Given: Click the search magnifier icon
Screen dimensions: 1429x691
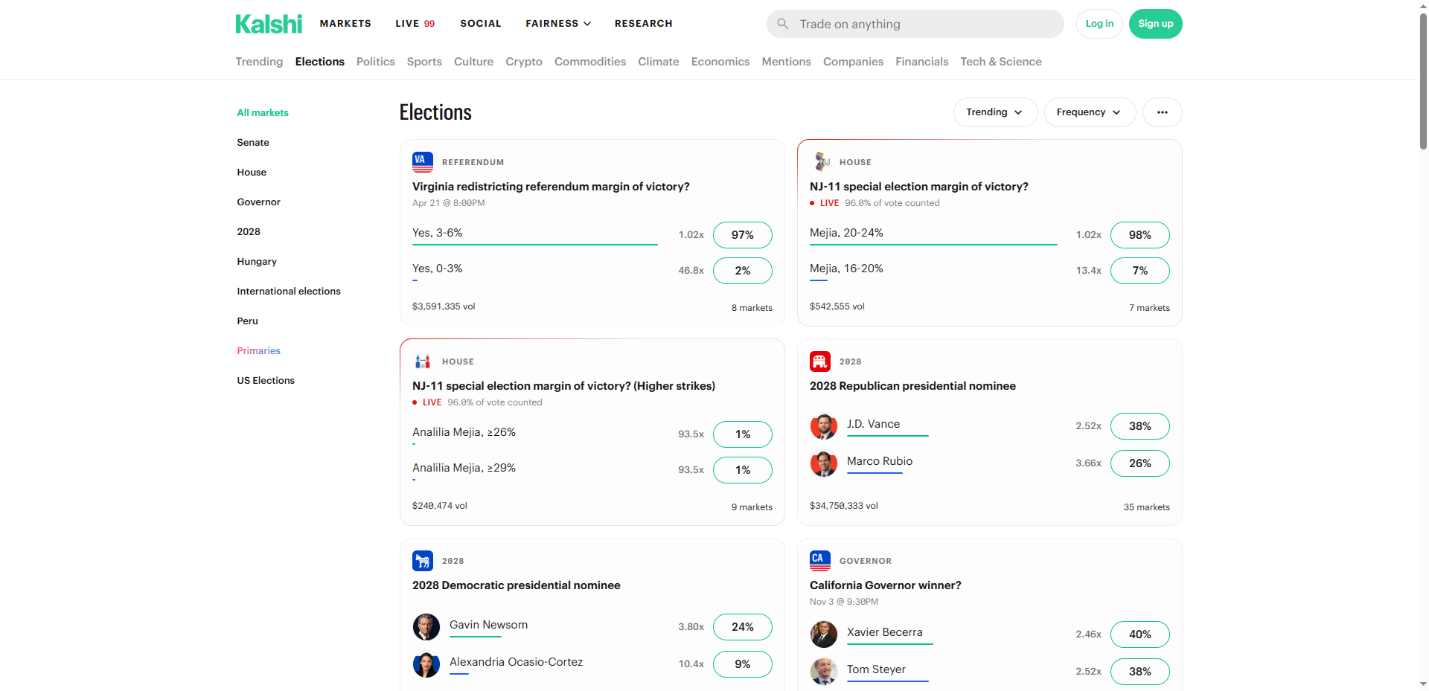Looking at the screenshot, I should coord(783,24).
